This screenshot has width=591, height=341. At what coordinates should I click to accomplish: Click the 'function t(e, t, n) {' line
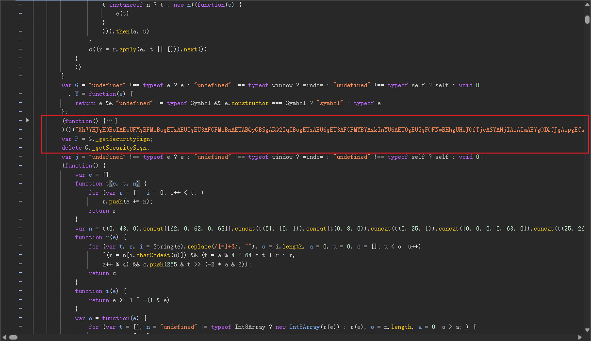pos(111,184)
